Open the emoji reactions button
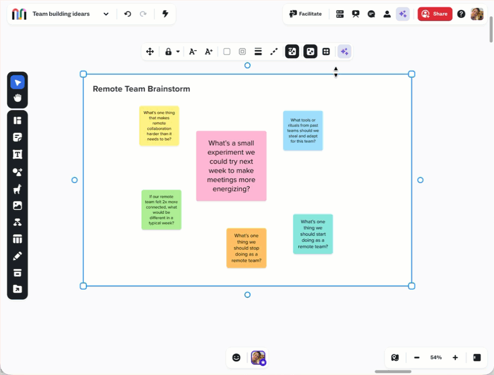 (x=236, y=358)
